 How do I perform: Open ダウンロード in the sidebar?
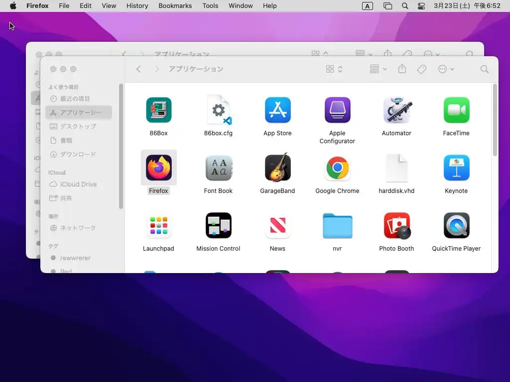pyautogui.click(x=79, y=154)
